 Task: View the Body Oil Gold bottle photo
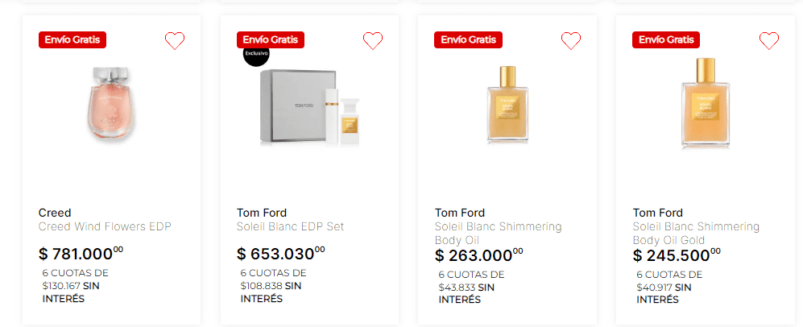coord(706,103)
